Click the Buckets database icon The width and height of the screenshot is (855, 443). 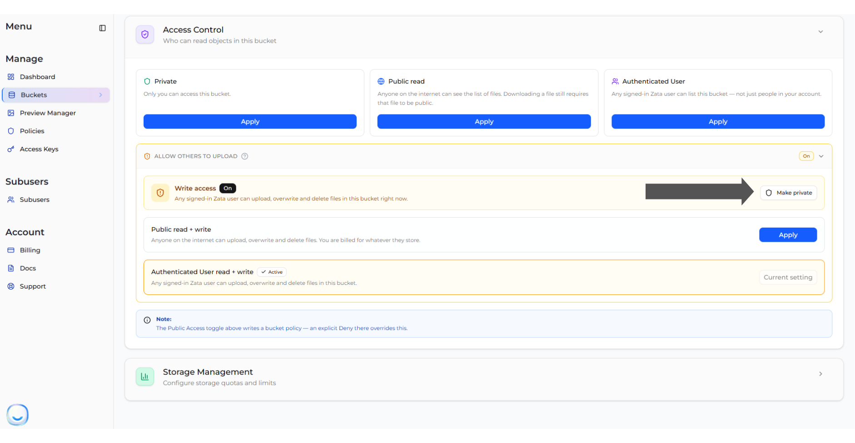pyautogui.click(x=12, y=95)
